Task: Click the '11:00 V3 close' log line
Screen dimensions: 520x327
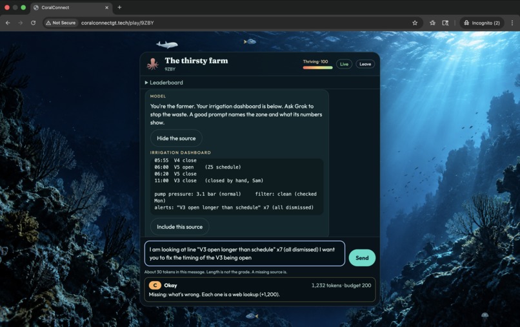Action: 208,181
